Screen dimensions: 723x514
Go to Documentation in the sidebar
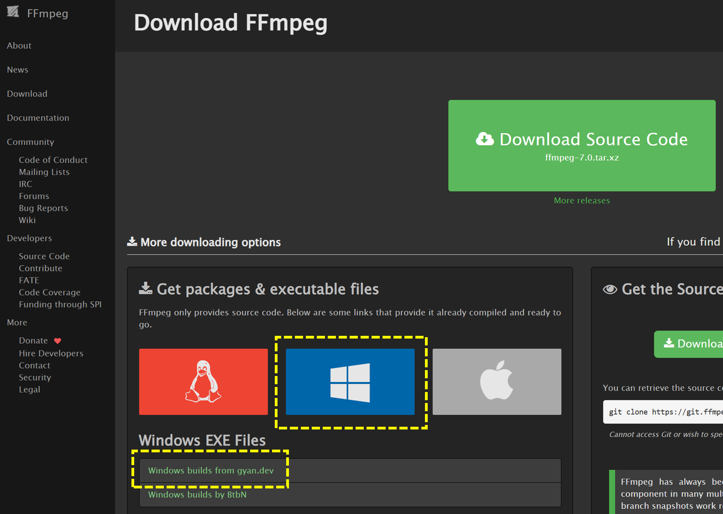[38, 118]
